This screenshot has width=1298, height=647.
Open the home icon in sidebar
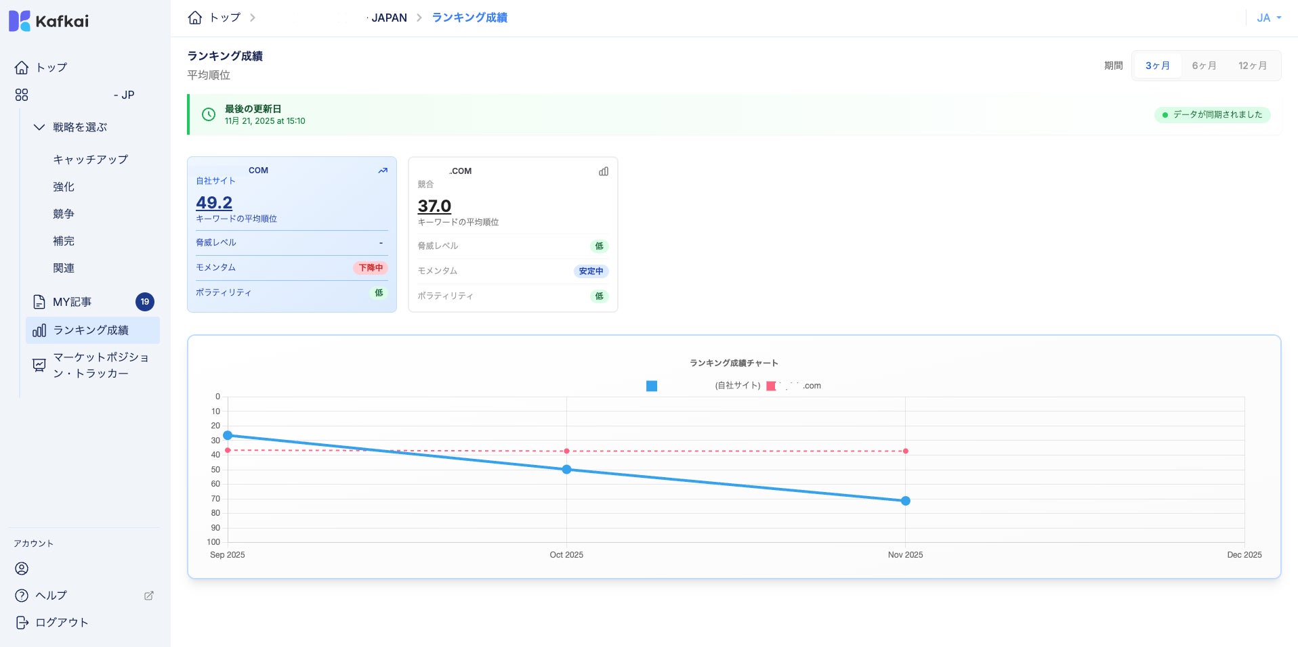pyautogui.click(x=22, y=68)
